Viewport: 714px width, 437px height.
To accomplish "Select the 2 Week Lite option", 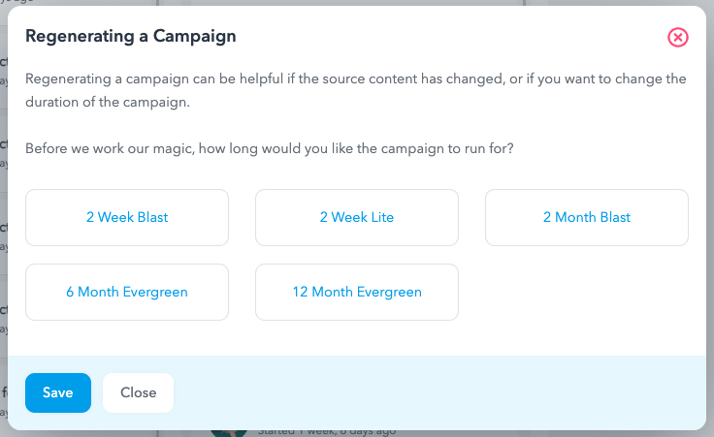I will click(357, 217).
